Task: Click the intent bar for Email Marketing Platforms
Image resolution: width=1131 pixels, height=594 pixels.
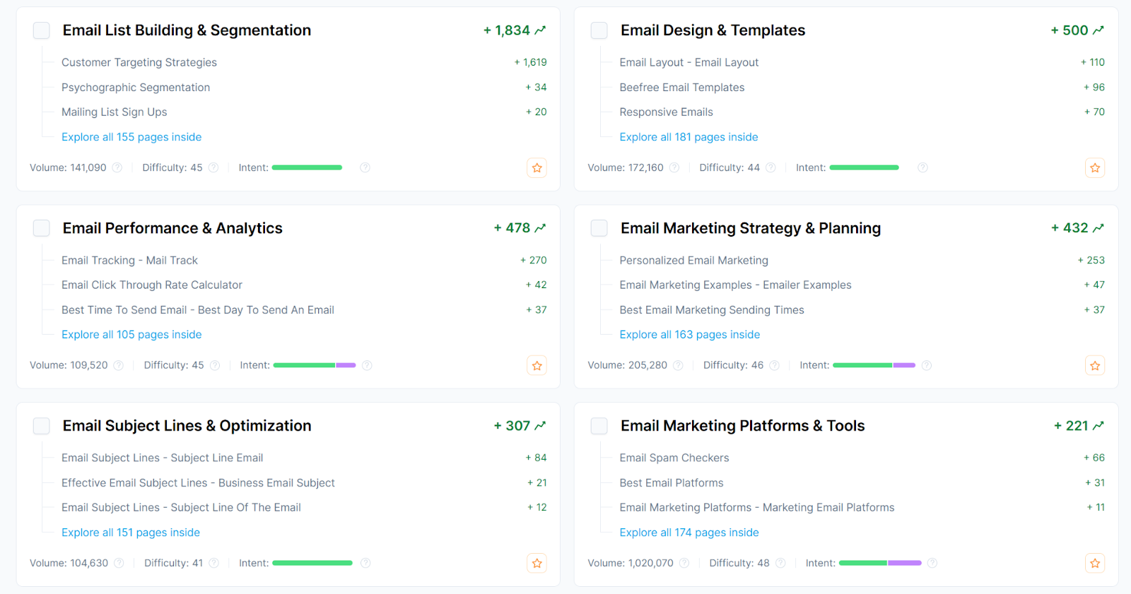Action: (x=880, y=563)
